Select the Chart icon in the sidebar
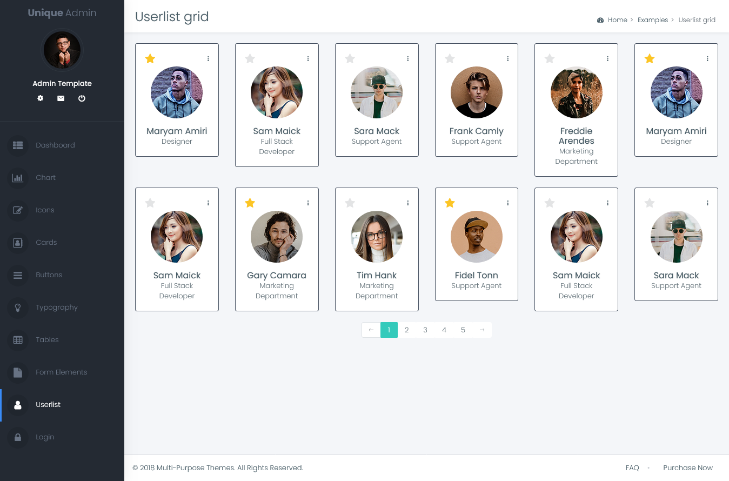The height and width of the screenshot is (481, 729). tap(18, 177)
